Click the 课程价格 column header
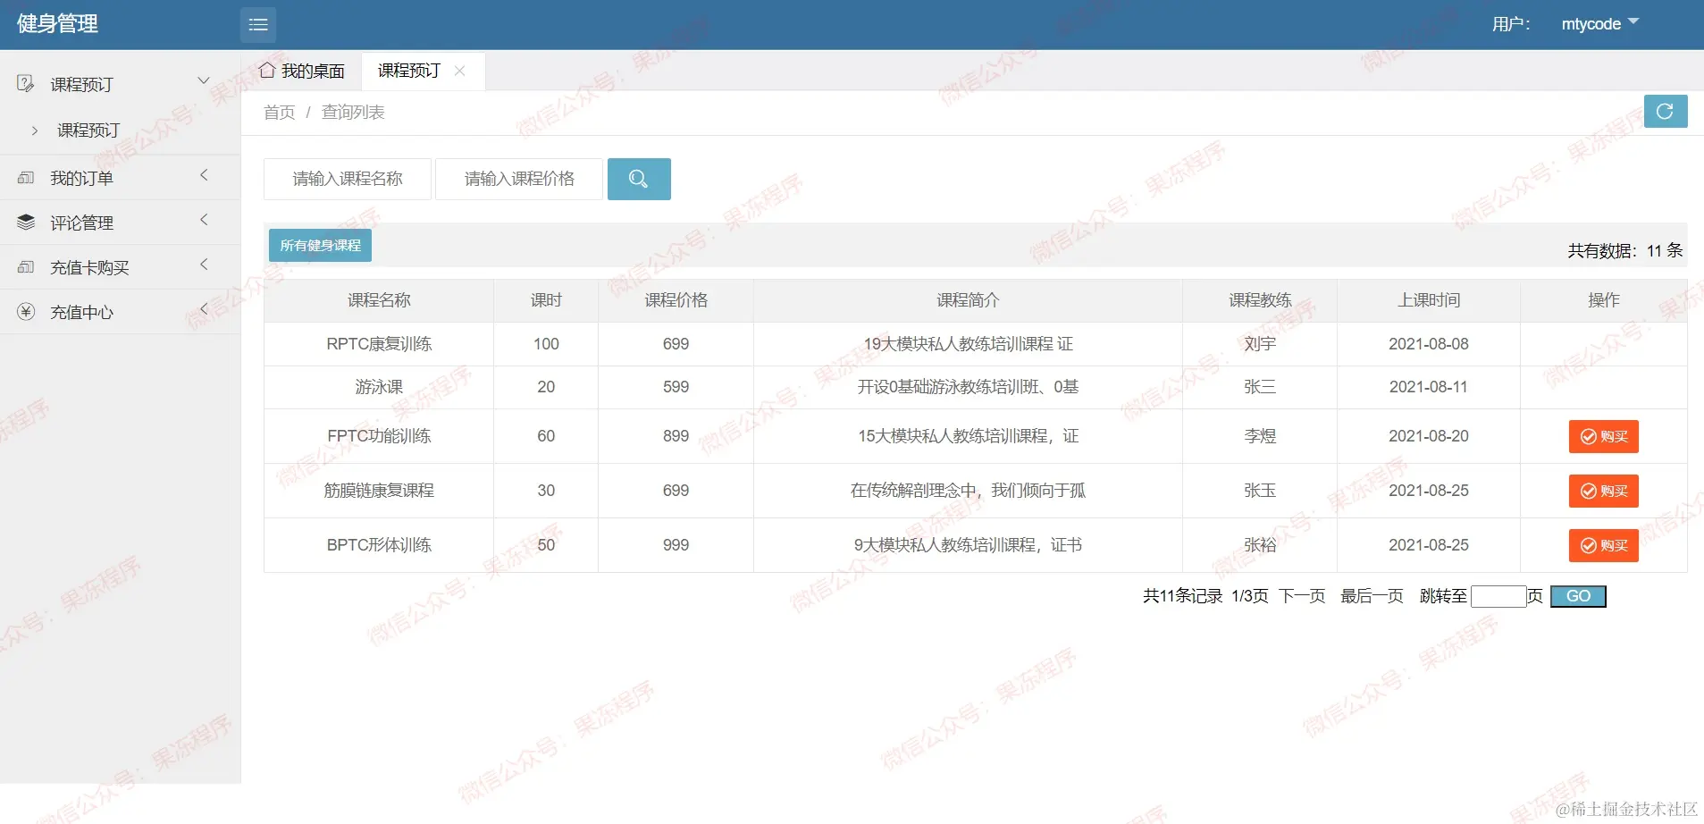The height and width of the screenshot is (824, 1704). [x=676, y=300]
